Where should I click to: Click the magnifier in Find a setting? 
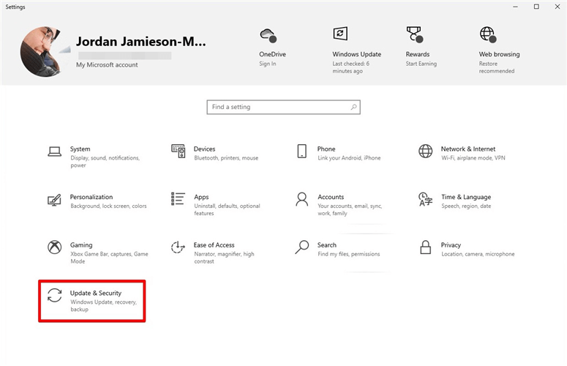353,107
